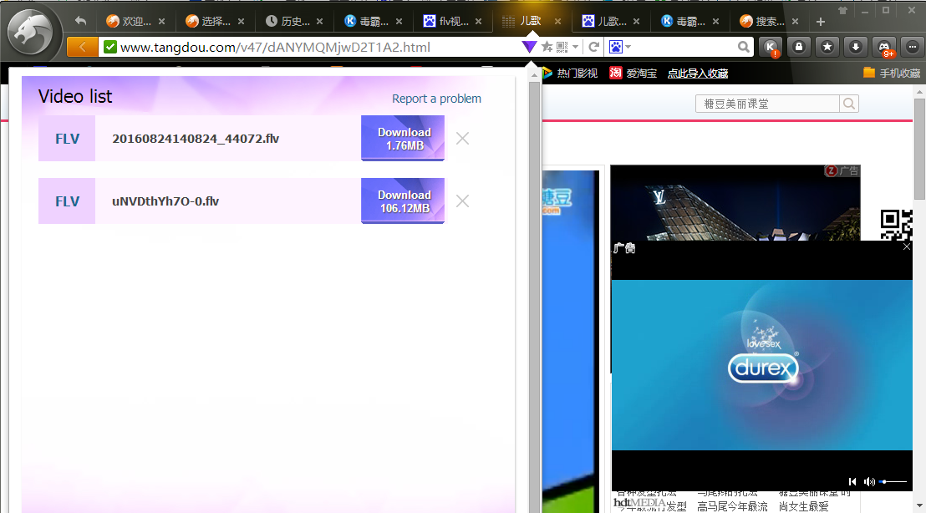The width and height of the screenshot is (926, 513).
Task: Click the Report a problem link
Action: pos(436,99)
